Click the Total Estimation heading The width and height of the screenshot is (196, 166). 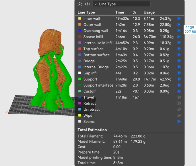click(x=92, y=130)
